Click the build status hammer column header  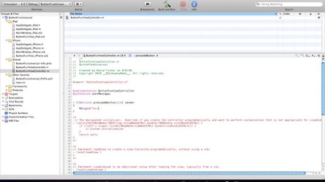click(280, 14)
